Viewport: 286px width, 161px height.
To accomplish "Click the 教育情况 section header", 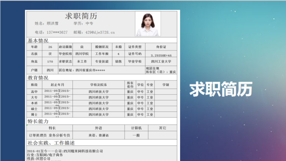I will tap(38, 78).
